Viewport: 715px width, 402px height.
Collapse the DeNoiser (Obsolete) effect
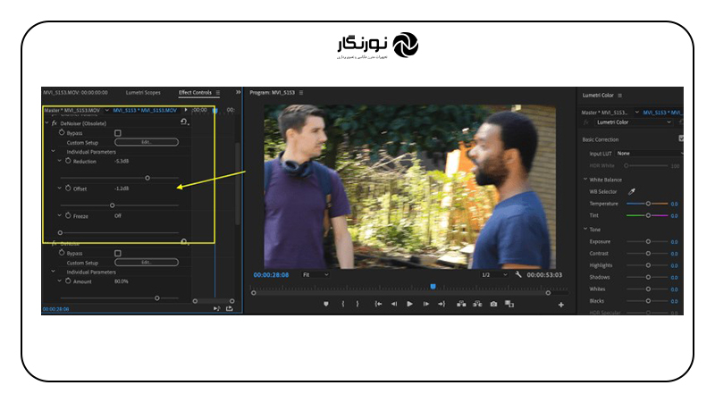pos(47,123)
